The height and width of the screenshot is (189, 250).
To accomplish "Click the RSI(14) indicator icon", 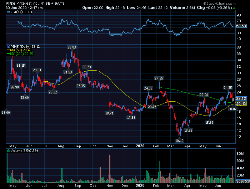I will [8, 12].
